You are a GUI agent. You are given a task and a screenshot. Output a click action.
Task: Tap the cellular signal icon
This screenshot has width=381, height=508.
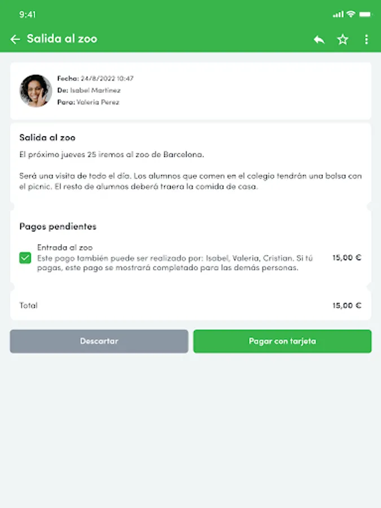pos(338,14)
